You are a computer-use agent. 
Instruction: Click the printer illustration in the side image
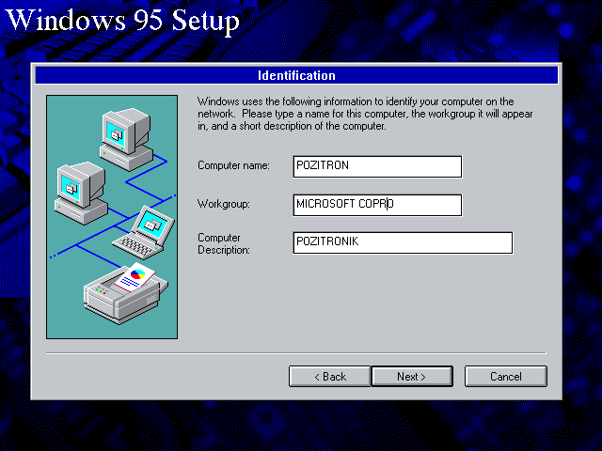point(125,293)
